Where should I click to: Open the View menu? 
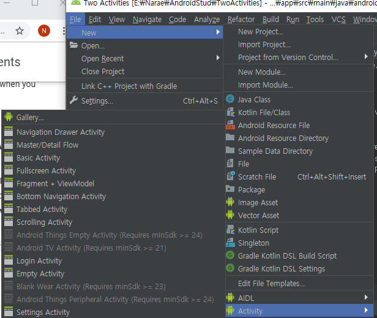117,20
